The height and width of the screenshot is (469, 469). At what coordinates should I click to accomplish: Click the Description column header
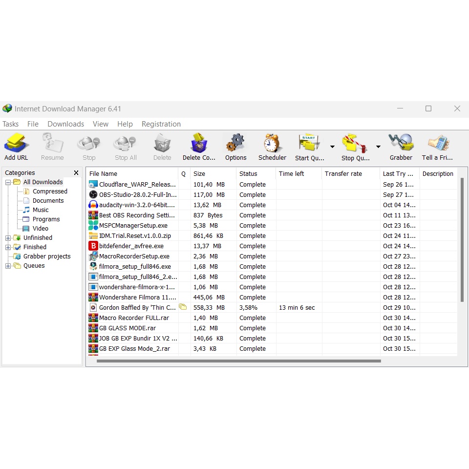tap(439, 173)
